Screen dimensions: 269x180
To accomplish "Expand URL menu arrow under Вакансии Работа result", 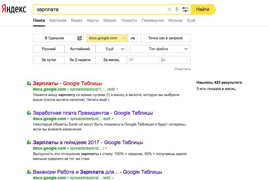I will (113, 178).
